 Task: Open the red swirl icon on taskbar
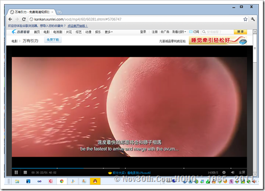[x=50, y=181]
